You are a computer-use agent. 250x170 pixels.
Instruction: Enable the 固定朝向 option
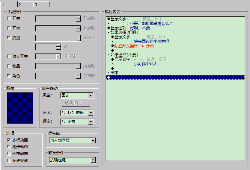click(9, 154)
